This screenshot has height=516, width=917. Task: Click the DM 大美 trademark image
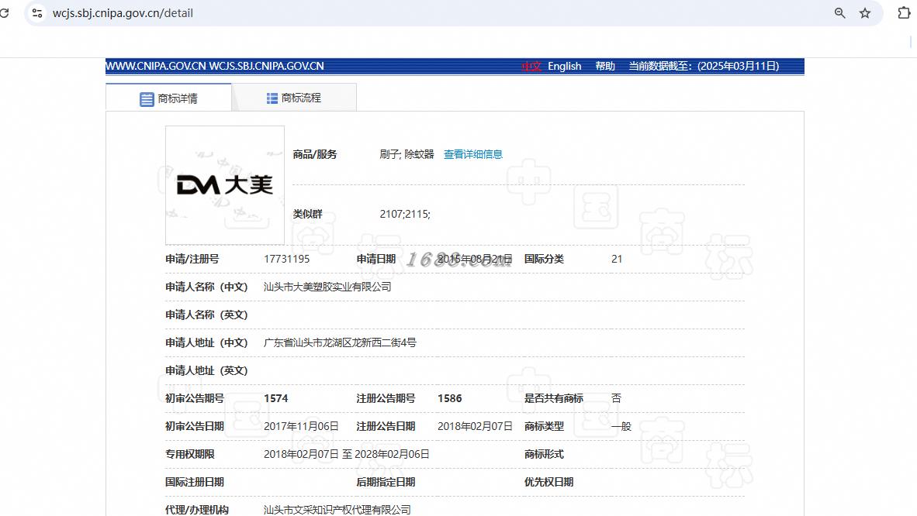[x=224, y=184]
